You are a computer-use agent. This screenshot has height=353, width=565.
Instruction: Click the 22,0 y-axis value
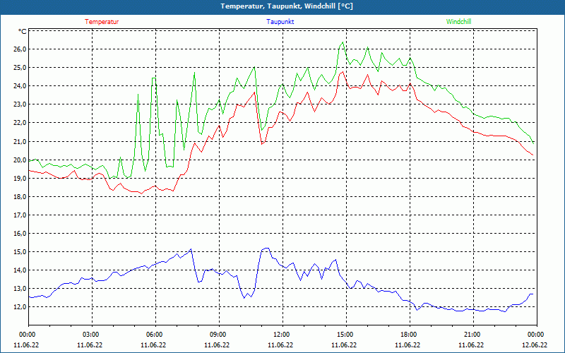(20, 122)
